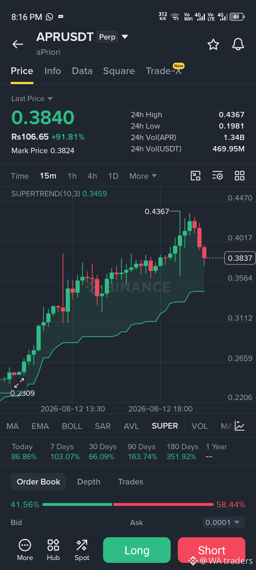The height and width of the screenshot is (570, 256).
Task: Open the indicator chart settings icon beside VOL
Action: (240, 426)
